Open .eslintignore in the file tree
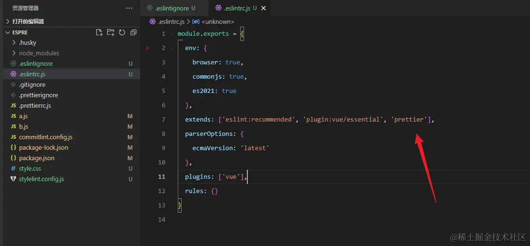 coord(35,63)
